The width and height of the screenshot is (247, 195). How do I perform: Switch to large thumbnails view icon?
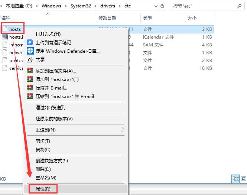point(244,179)
